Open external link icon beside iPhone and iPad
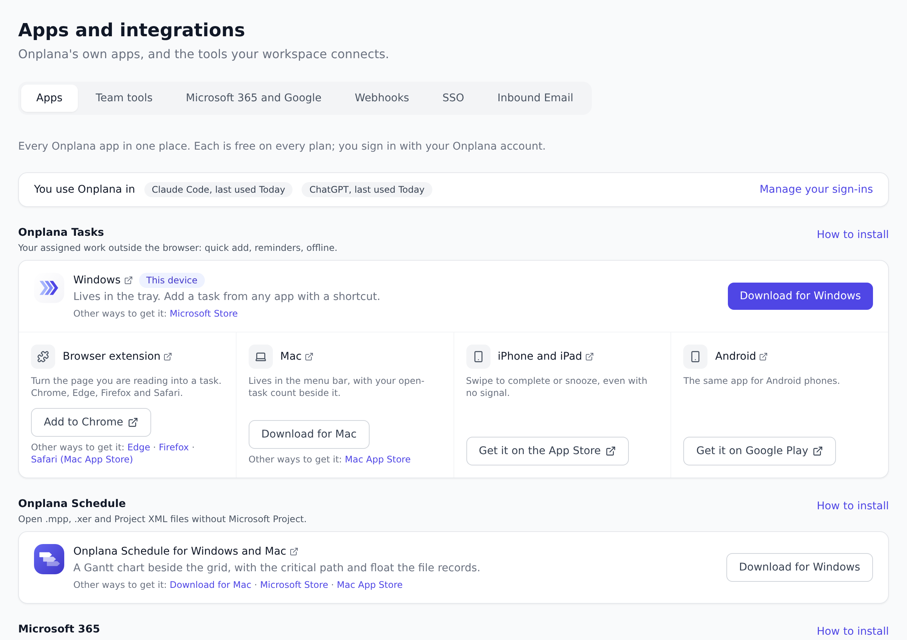Image resolution: width=907 pixels, height=640 pixels. click(590, 357)
